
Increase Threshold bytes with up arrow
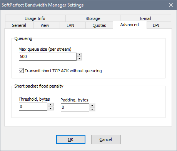tap(51, 105)
